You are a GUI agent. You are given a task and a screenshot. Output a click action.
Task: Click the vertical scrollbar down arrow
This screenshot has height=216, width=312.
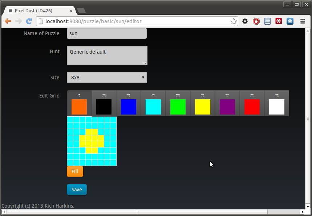point(308,206)
